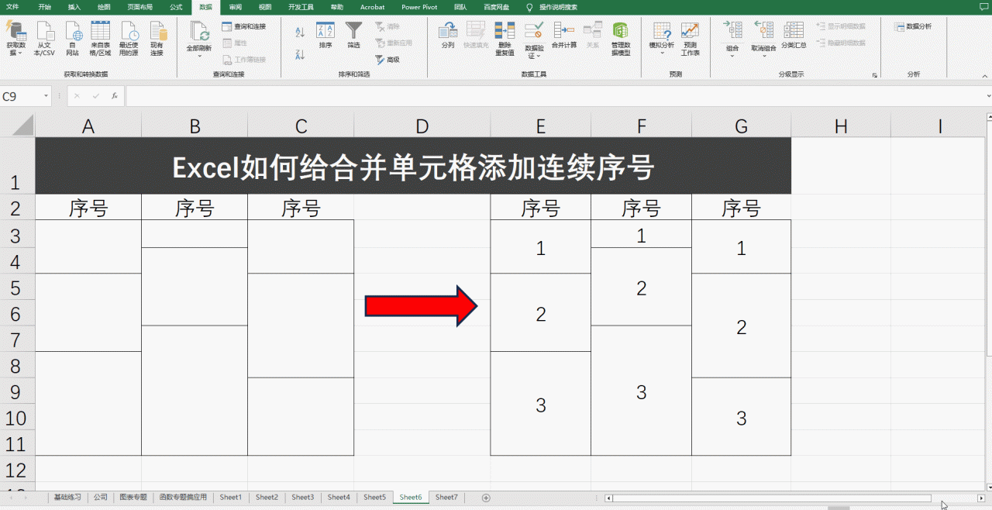Open the 图表专题 worksheet tab
Viewport: 992px width, 510px height.
pyautogui.click(x=133, y=498)
